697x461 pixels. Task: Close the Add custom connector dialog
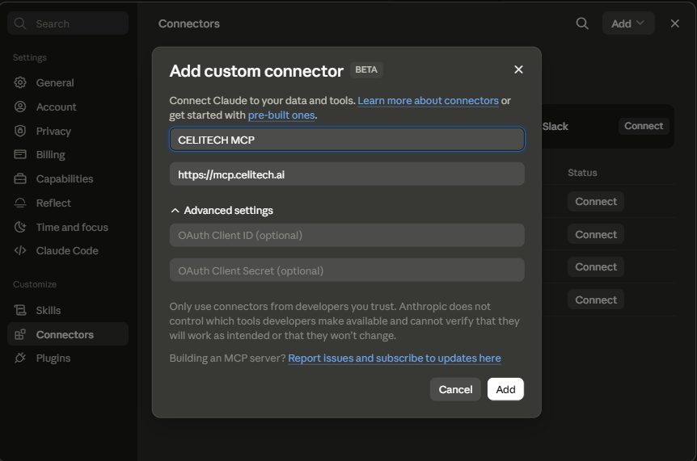[x=518, y=69]
